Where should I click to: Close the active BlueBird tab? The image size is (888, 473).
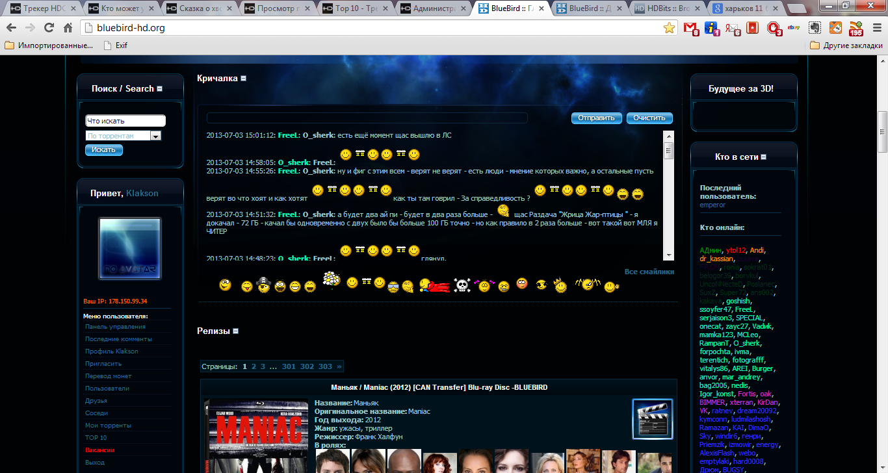point(541,9)
